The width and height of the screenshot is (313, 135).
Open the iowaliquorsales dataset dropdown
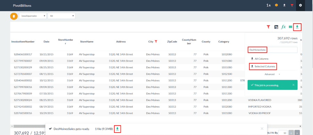click(x=33, y=16)
